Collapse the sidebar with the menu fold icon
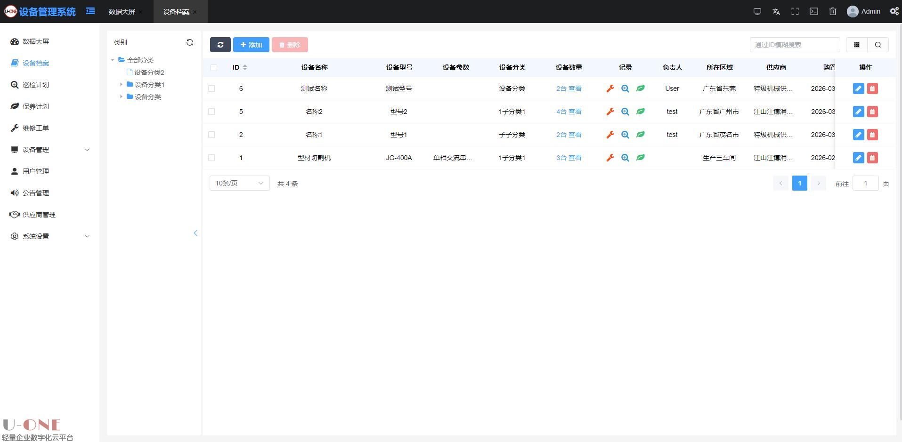 (x=90, y=11)
